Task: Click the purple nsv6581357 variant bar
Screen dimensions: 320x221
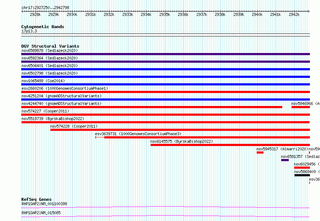Action: click(285, 160)
